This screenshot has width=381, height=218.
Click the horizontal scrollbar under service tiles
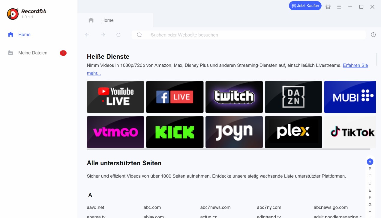[x=229, y=149]
